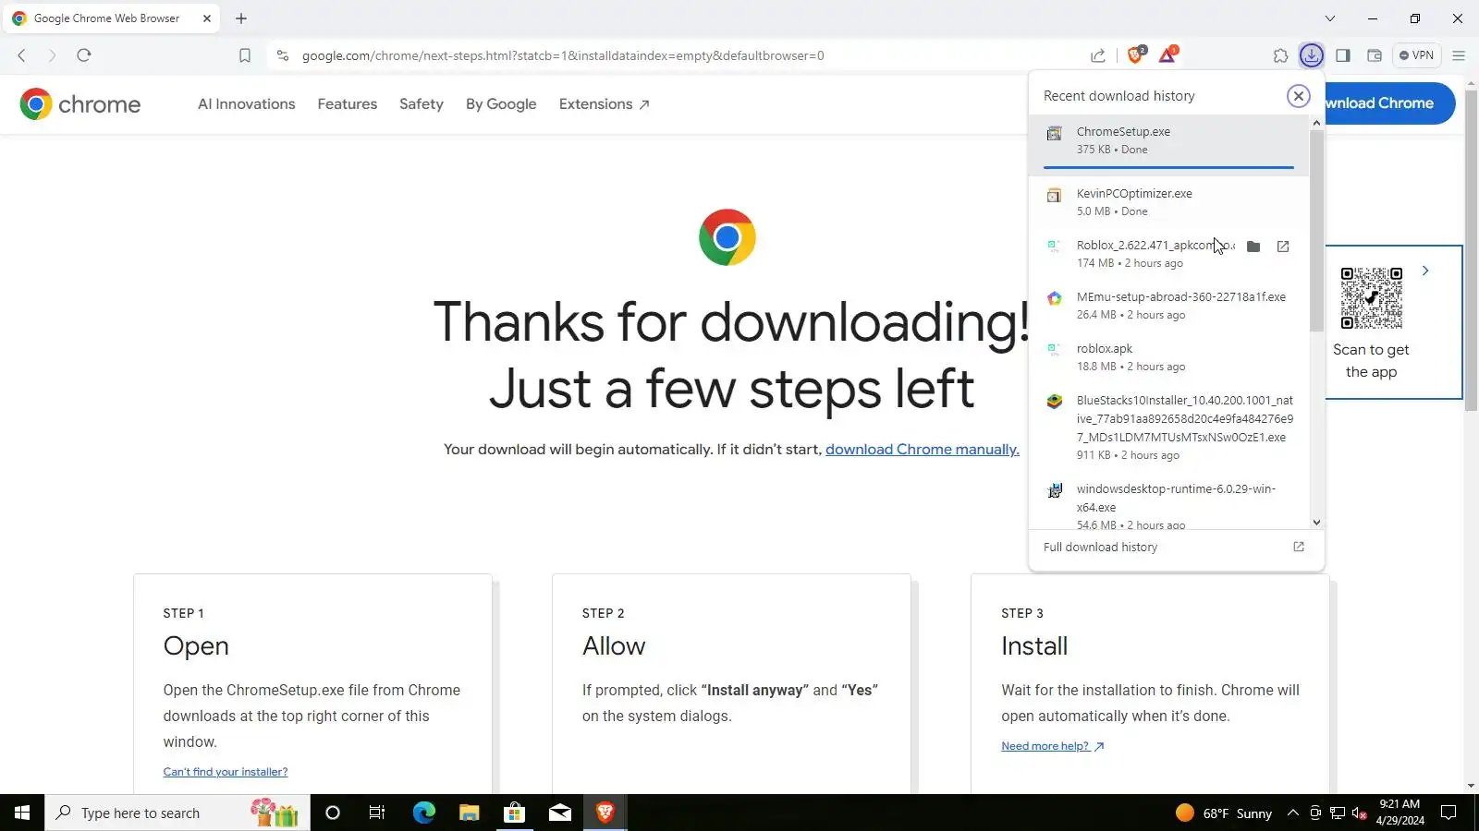
Task: Select the roblox.apk download entry
Action: pos(1169,357)
